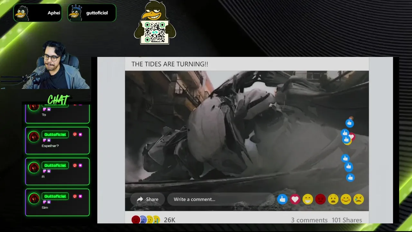Choose the smiling reaction emoji

click(x=346, y=199)
